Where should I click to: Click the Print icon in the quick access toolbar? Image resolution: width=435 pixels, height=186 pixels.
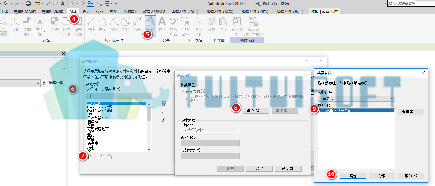(28, 3)
